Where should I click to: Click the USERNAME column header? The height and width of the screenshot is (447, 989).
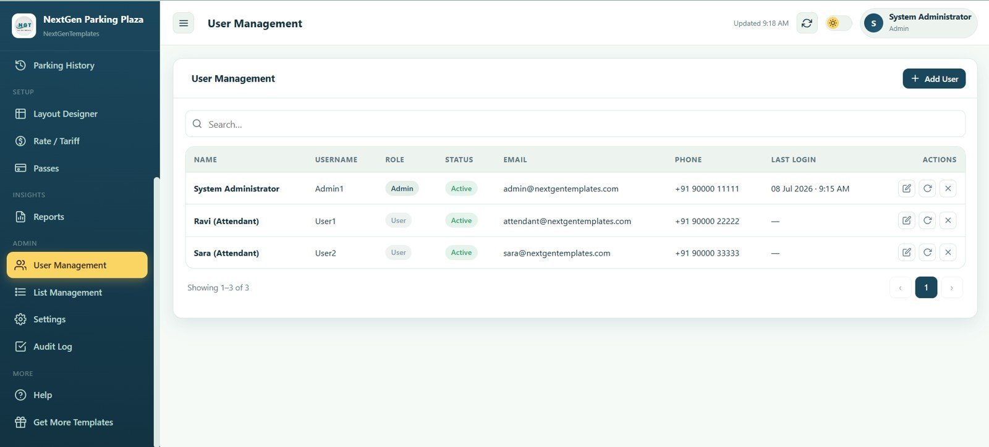tap(336, 159)
